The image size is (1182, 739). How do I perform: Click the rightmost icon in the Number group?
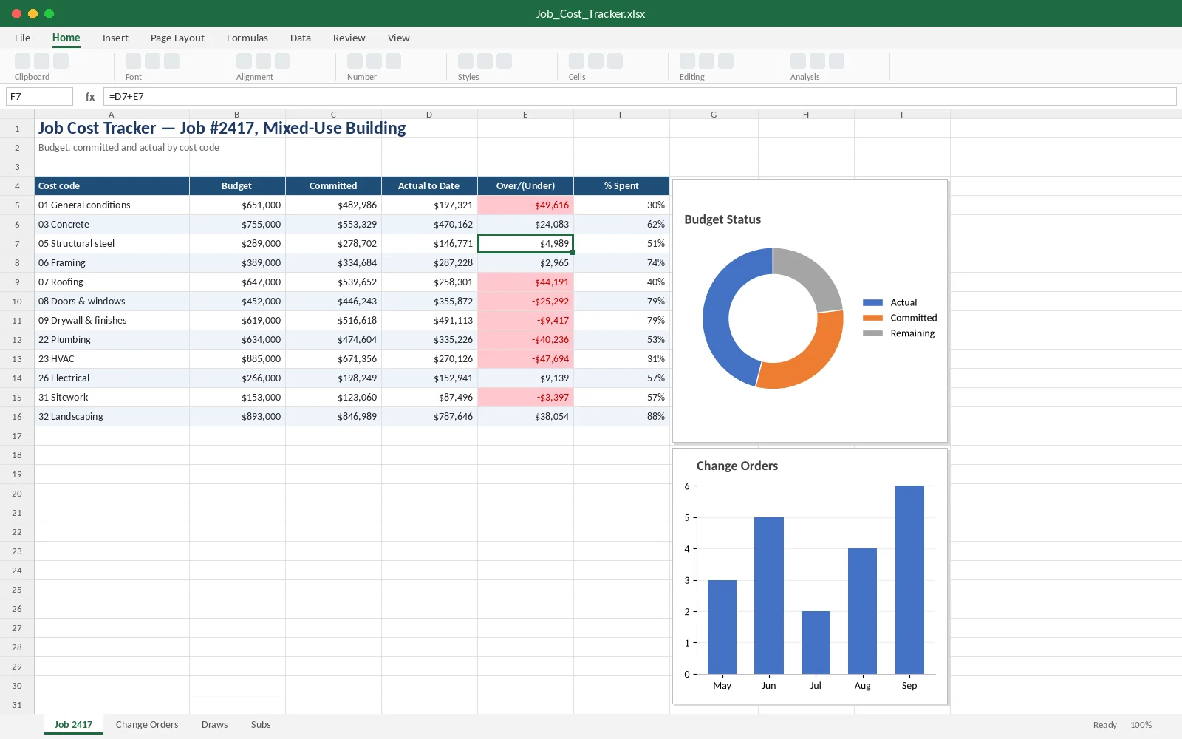(394, 61)
